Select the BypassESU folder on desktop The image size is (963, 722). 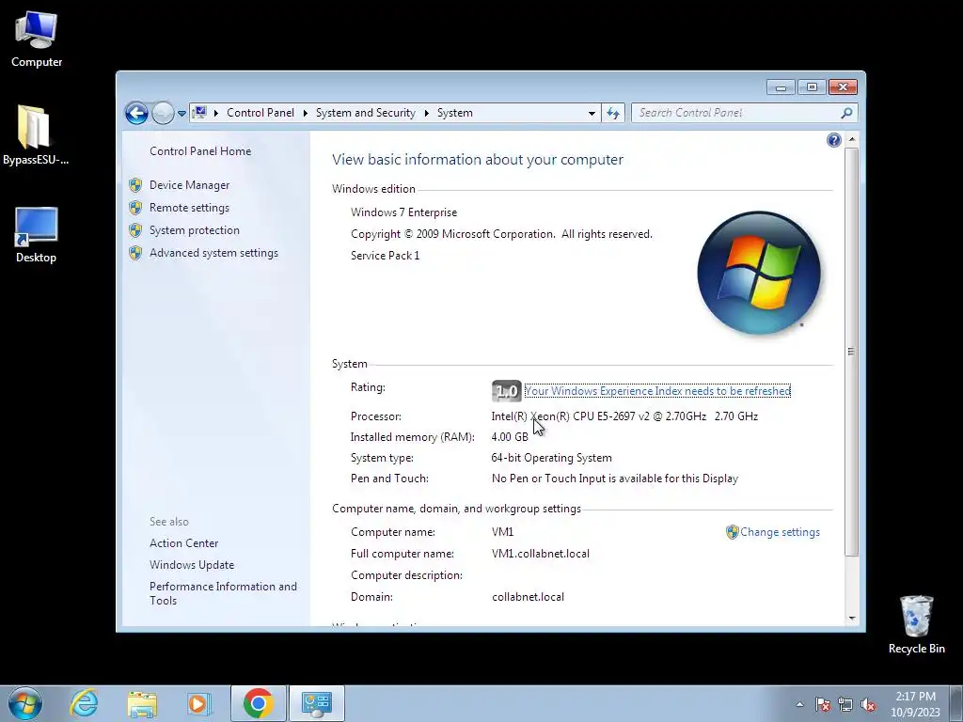click(35, 135)
